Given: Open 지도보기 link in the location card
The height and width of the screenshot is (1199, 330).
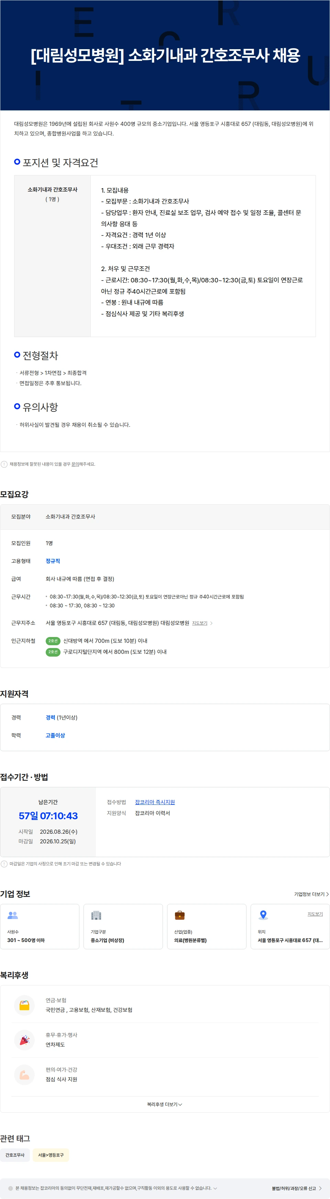Looking at the screenshot, I should 315,914.
